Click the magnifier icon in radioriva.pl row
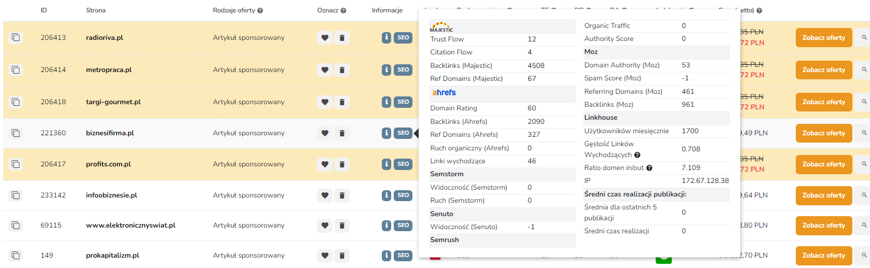This screenshot has height=268, width=870. 864,38
